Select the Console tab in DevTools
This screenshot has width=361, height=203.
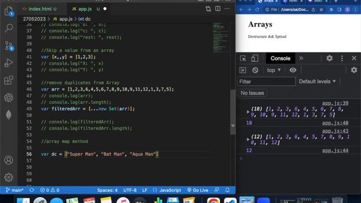[x=280, y=59]
